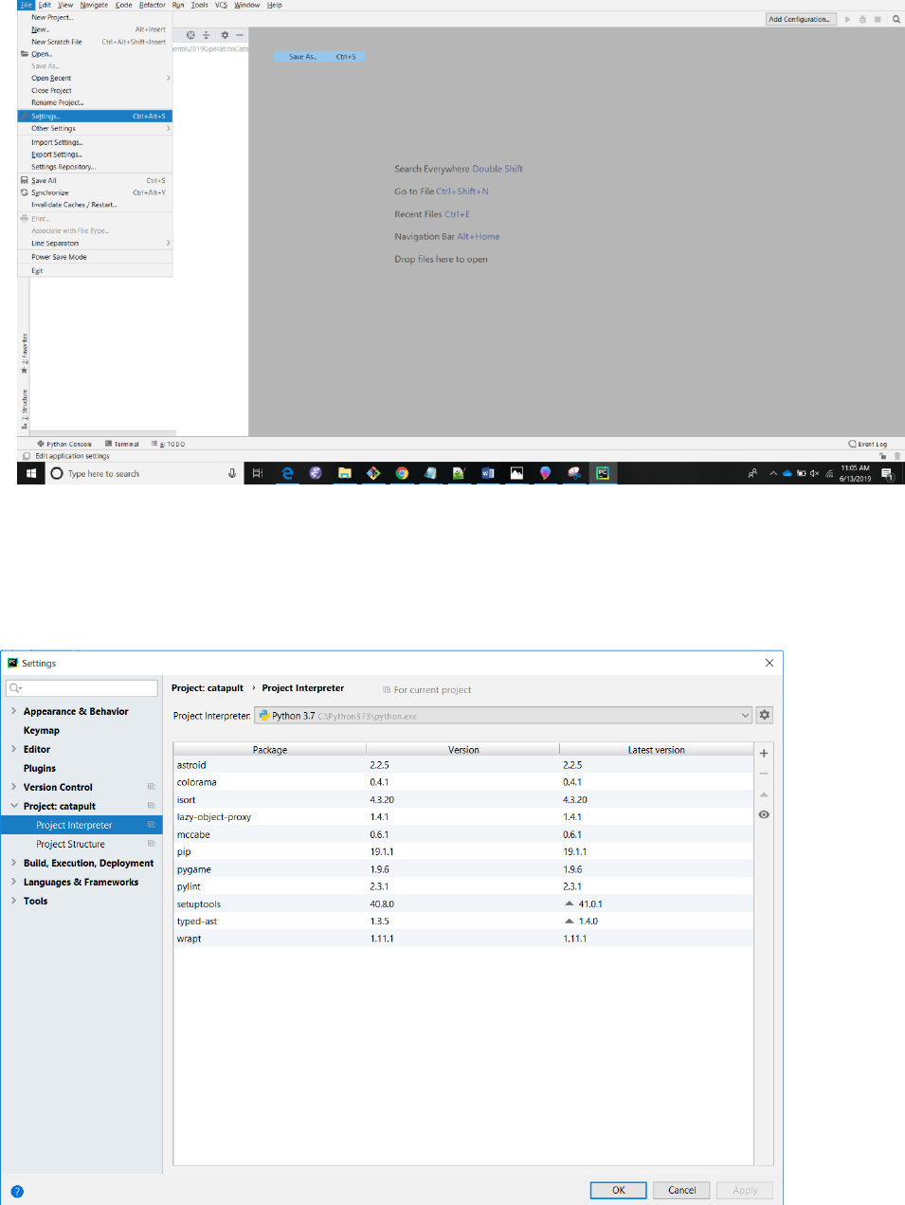Click the Task View icon in taskbar
Image resolution: width=905 pixels, height=1205 pixels.
pos(257,473)
